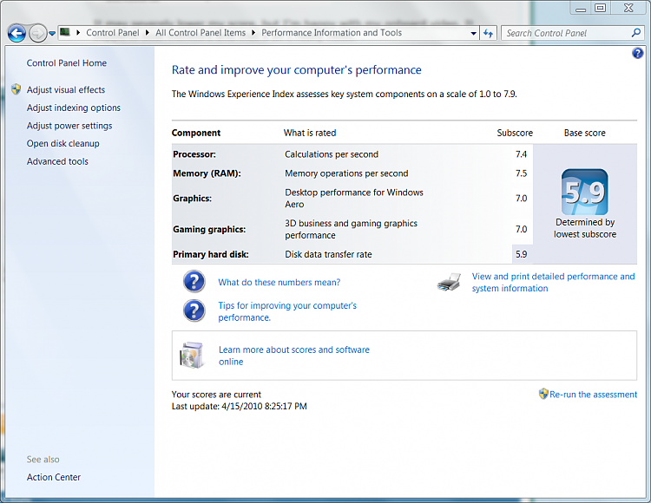Open Adjust power settings
This screenshot has height=503, width=651.
[69, 126]
